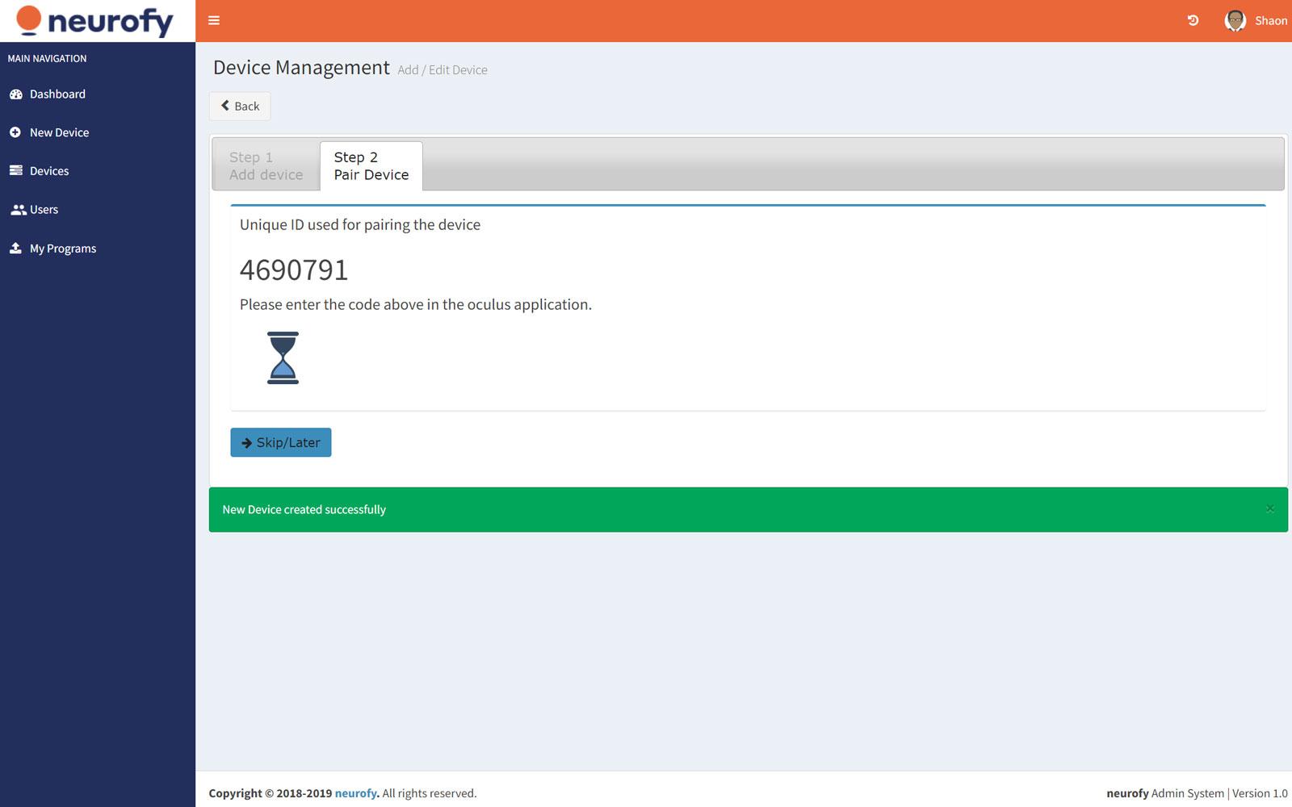
Task: Click the My Programs upload icon
Action: (x=15, y=248)
